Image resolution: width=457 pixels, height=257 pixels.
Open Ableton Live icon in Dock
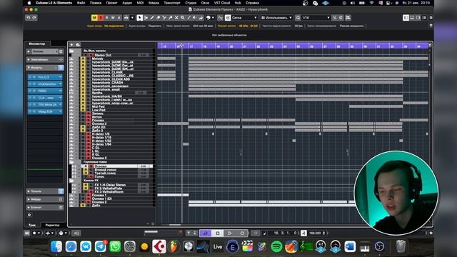click(x=218, y=247)
